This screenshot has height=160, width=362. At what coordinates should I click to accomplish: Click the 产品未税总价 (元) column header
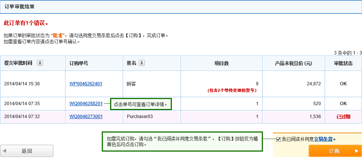click(293, 63)
